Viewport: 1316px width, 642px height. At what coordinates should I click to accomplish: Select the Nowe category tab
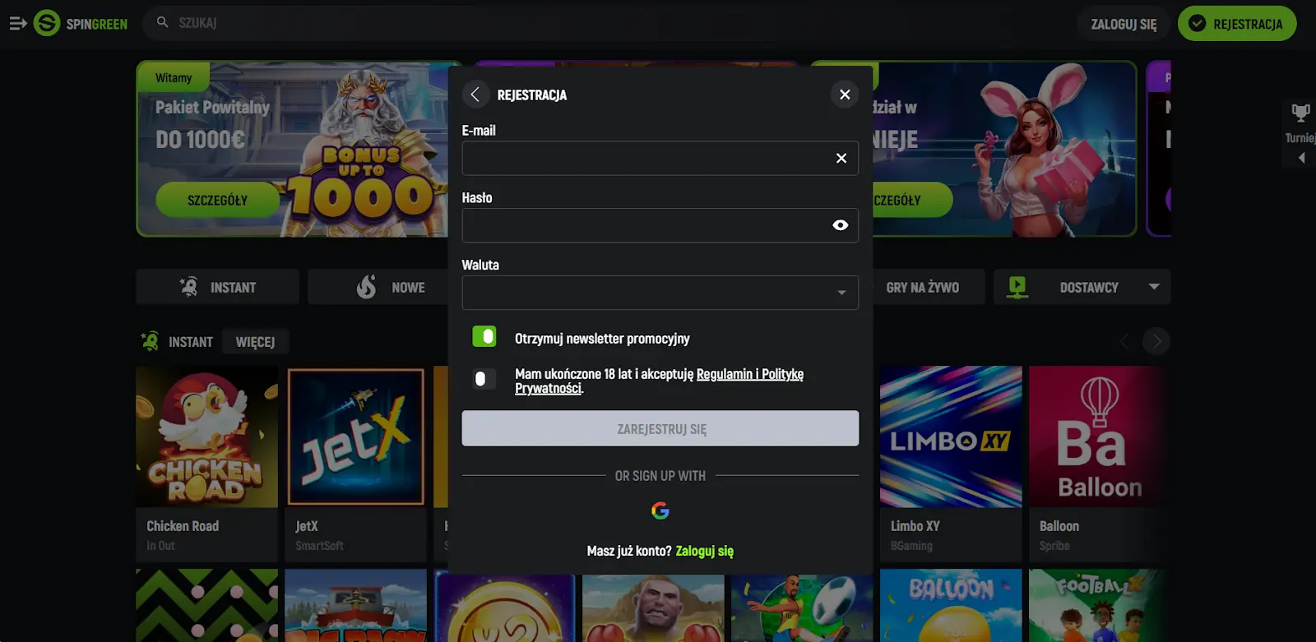coord(378,287)
